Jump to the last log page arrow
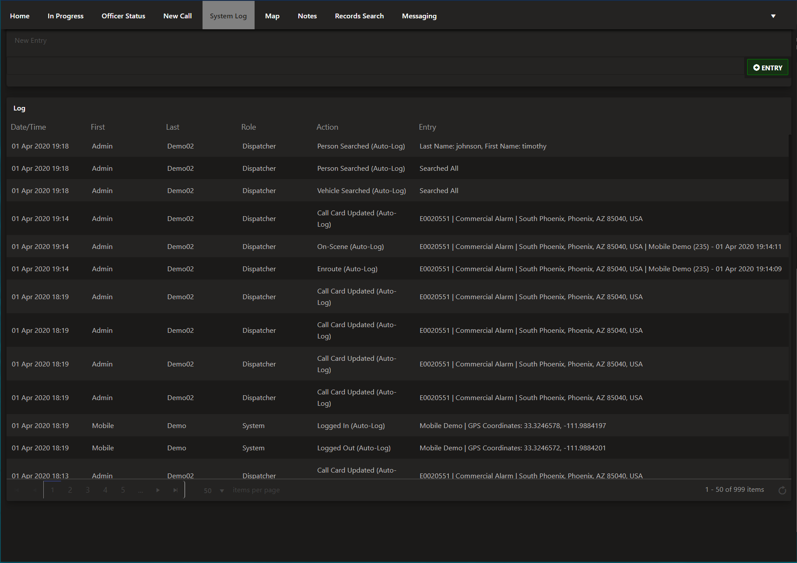 [175, 490]
